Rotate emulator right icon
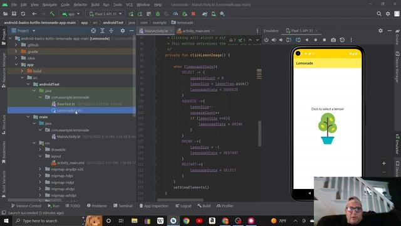This screenshot has height=226, width=401. [298, 40]
